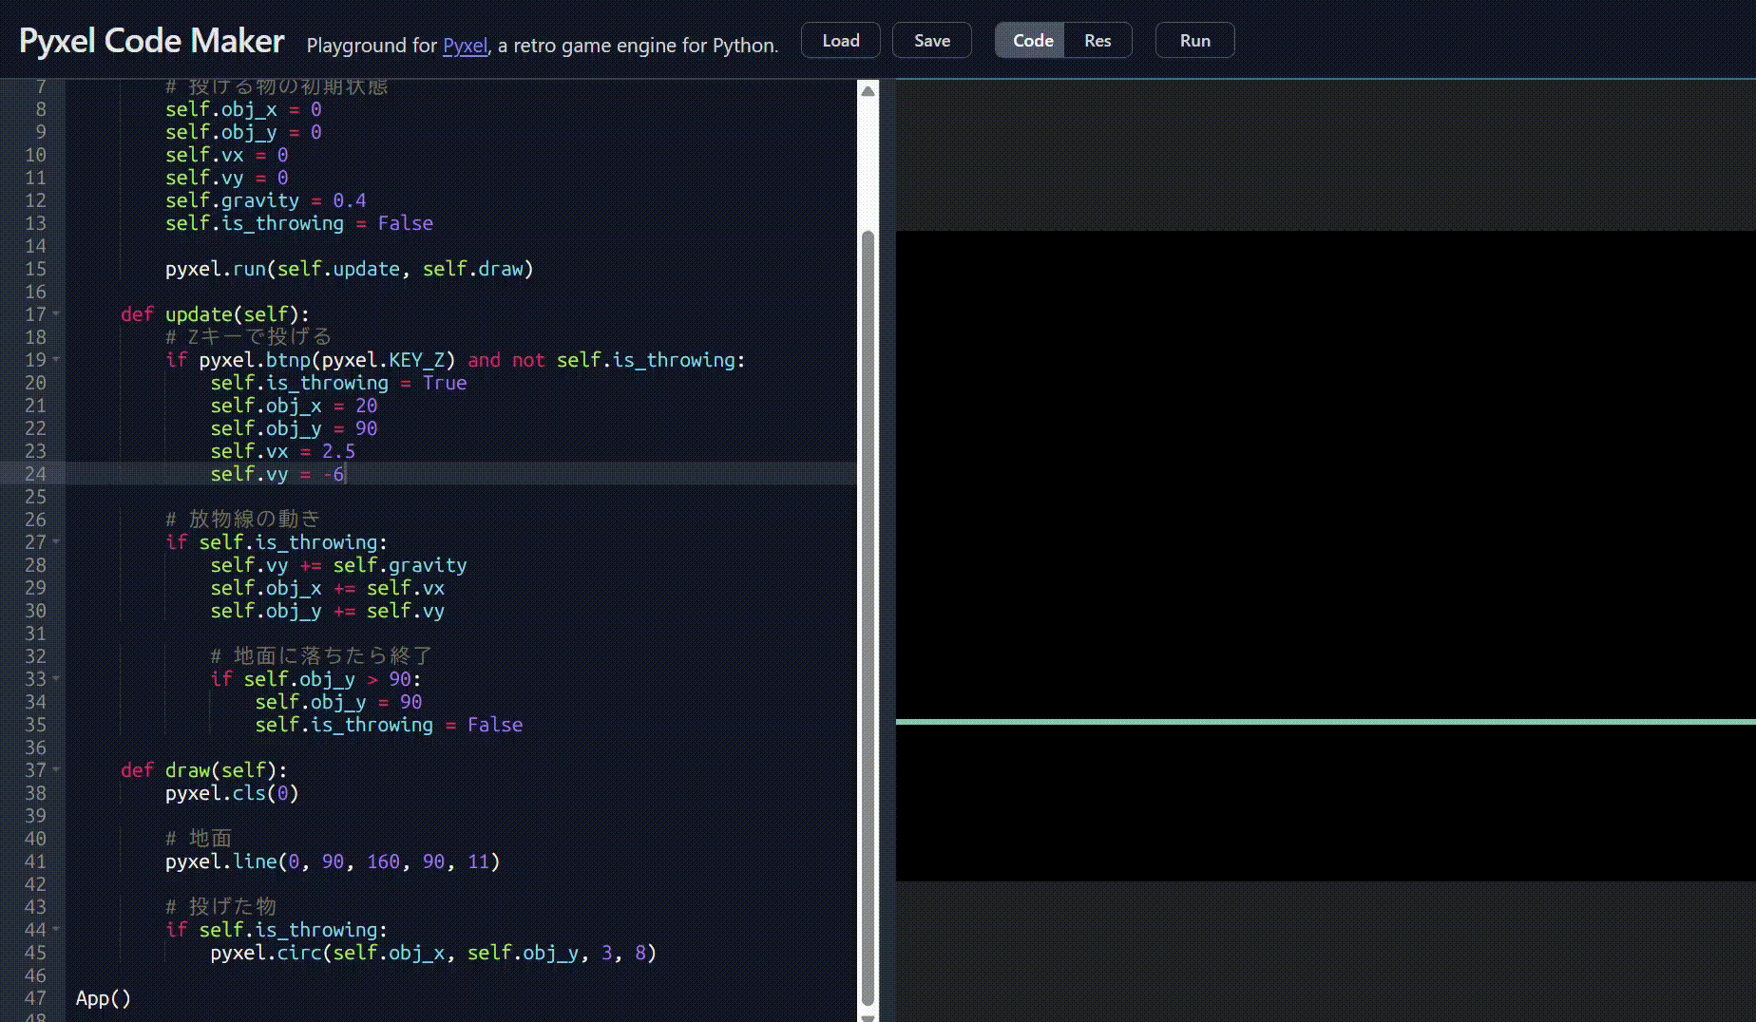Click the pyxel.line ground drawing call
Screen dimensions: 1756x1022
(333, 861)
